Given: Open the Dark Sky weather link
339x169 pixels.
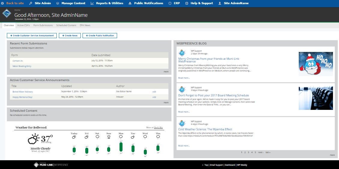Looking at the screenshot, I should point(159,128).
